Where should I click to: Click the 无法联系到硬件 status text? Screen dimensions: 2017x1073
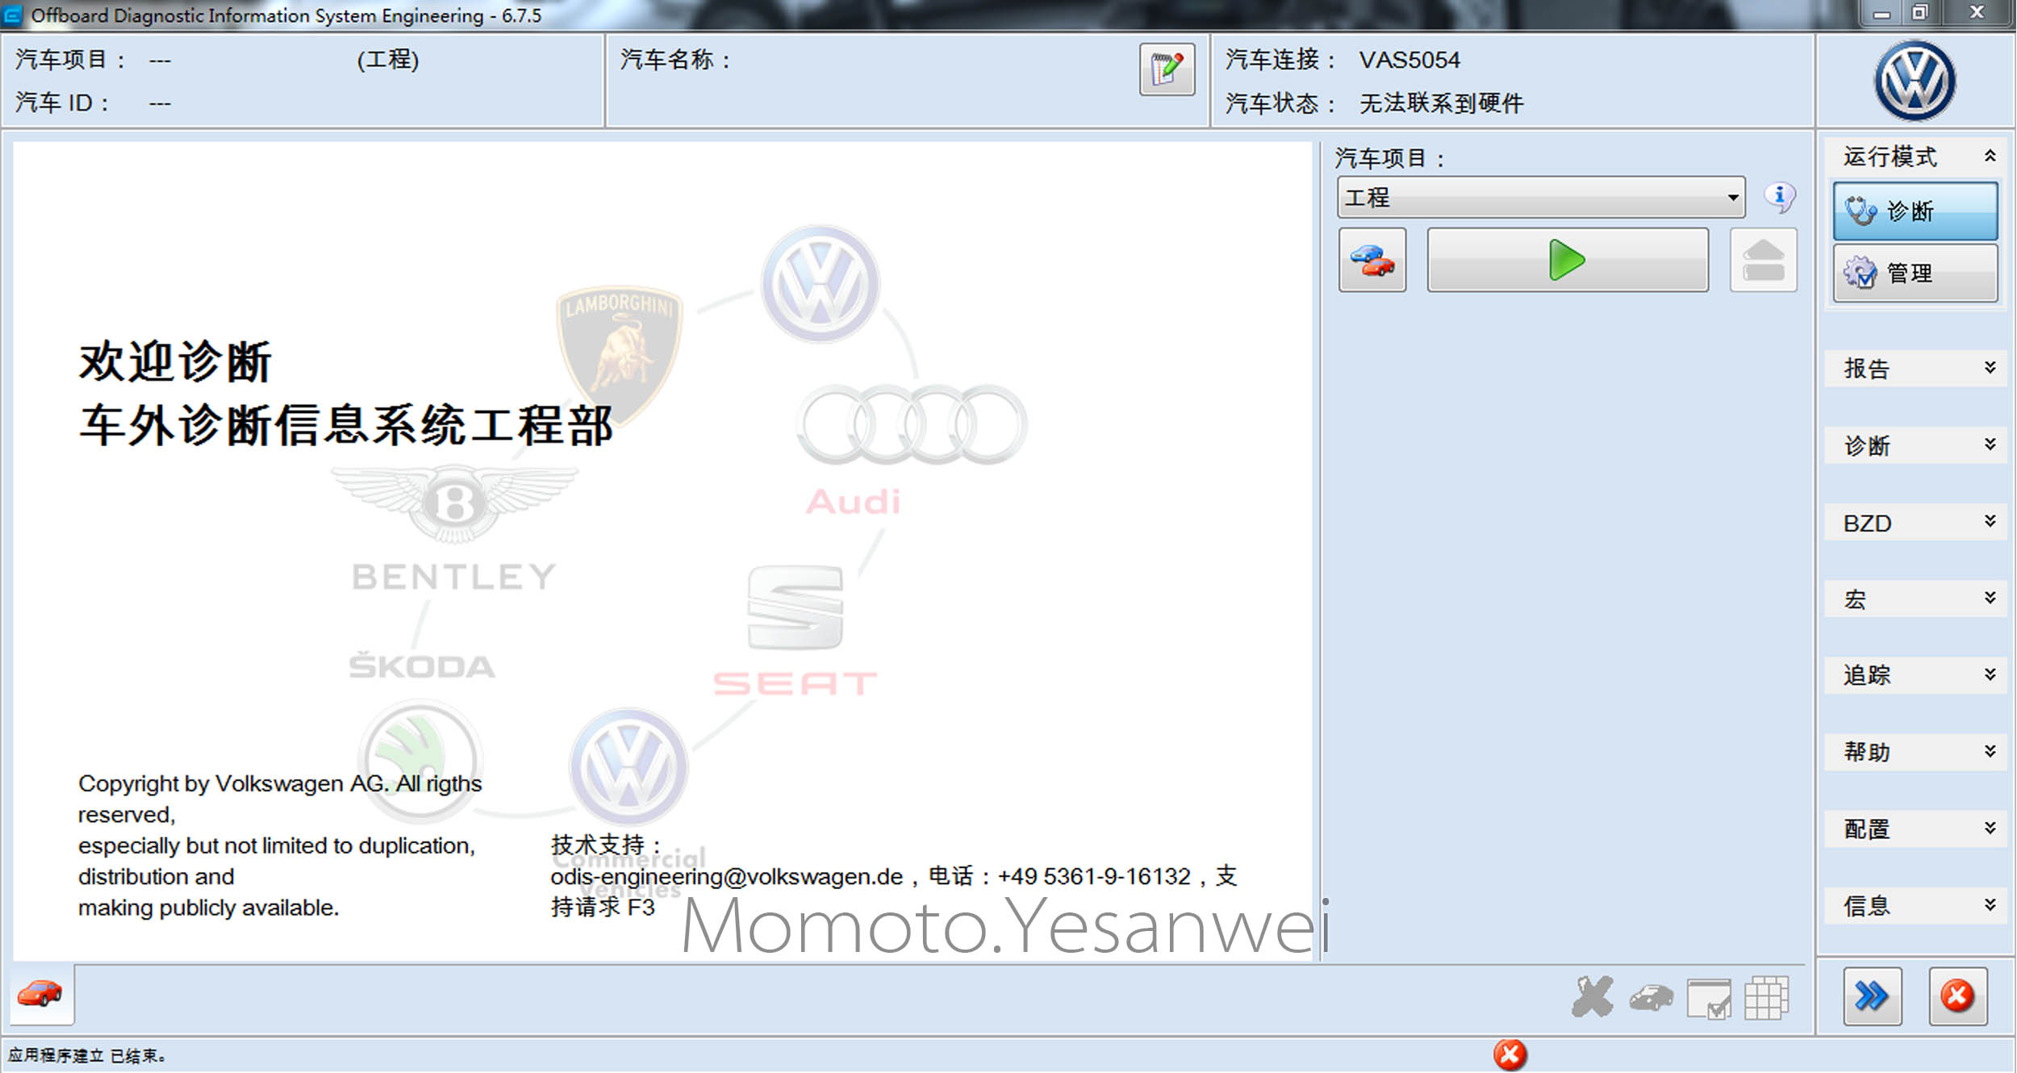click(1442, 103)
